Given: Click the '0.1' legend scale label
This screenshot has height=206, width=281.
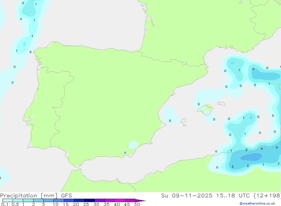Looking at the screenshot, I should click(x=5, y=204).
